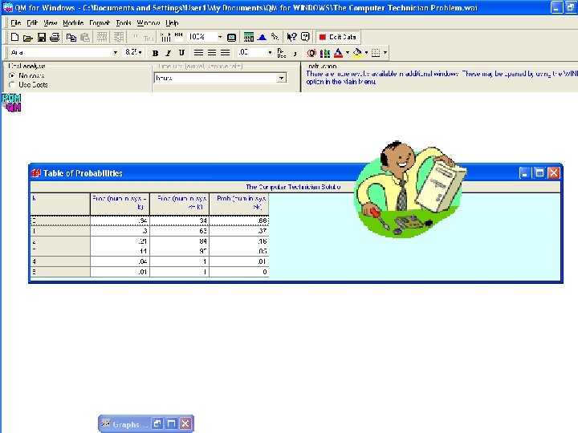This screenshot has width=578, height=433.
Task: Open the Tools menu
Action: 124,22
